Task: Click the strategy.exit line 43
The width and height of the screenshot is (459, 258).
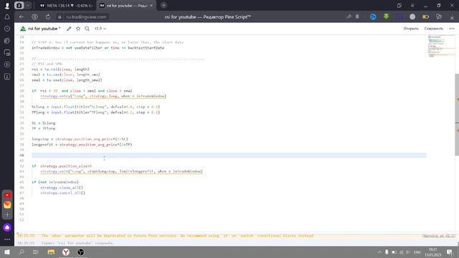Action: pyautogui.click(x=121, y=171)
